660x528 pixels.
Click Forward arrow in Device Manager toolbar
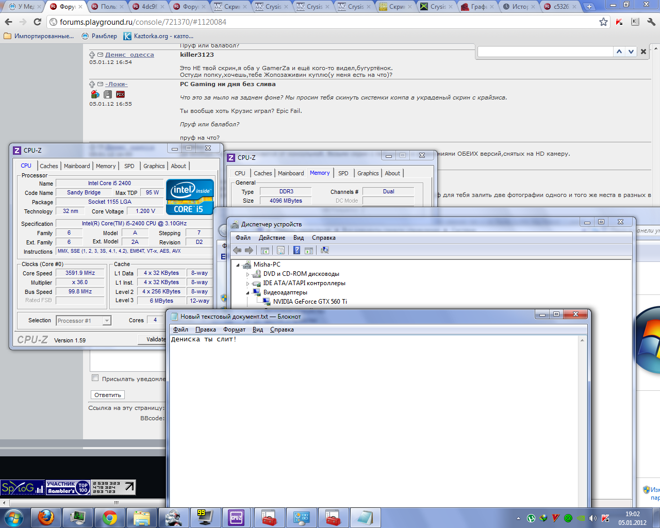249,250
